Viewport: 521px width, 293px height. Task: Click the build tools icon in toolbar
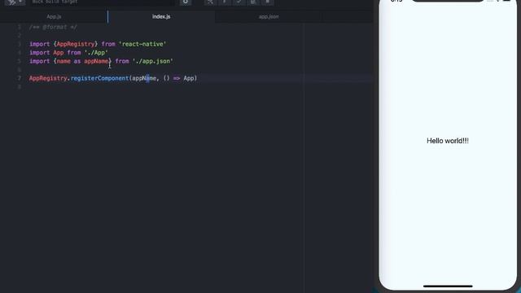[x=210, y=2]
